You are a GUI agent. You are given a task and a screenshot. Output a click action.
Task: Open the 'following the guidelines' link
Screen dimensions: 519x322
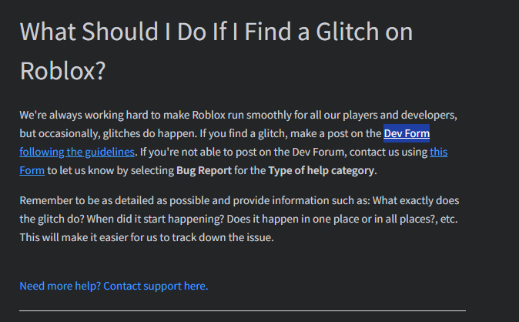[77, 152]
